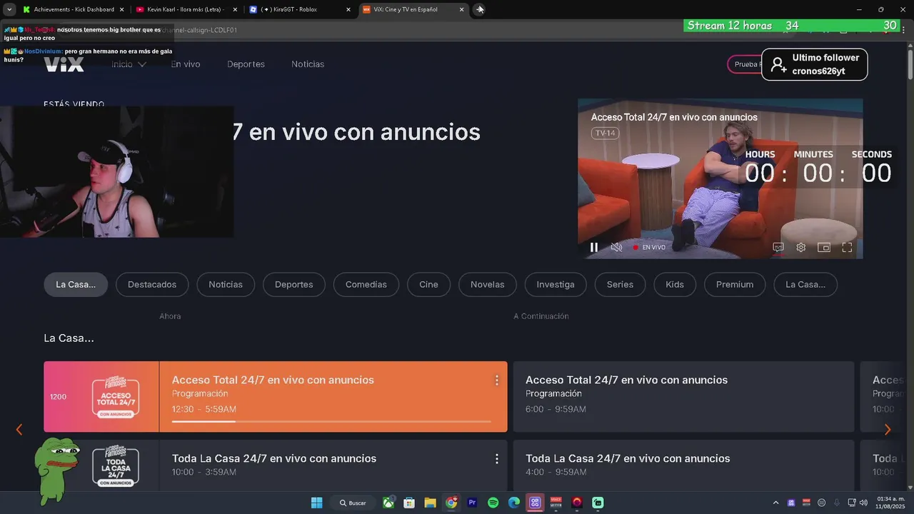The image size is (914, 514).
Task: Click the guide next arrow
Action: tap(888, 430)
